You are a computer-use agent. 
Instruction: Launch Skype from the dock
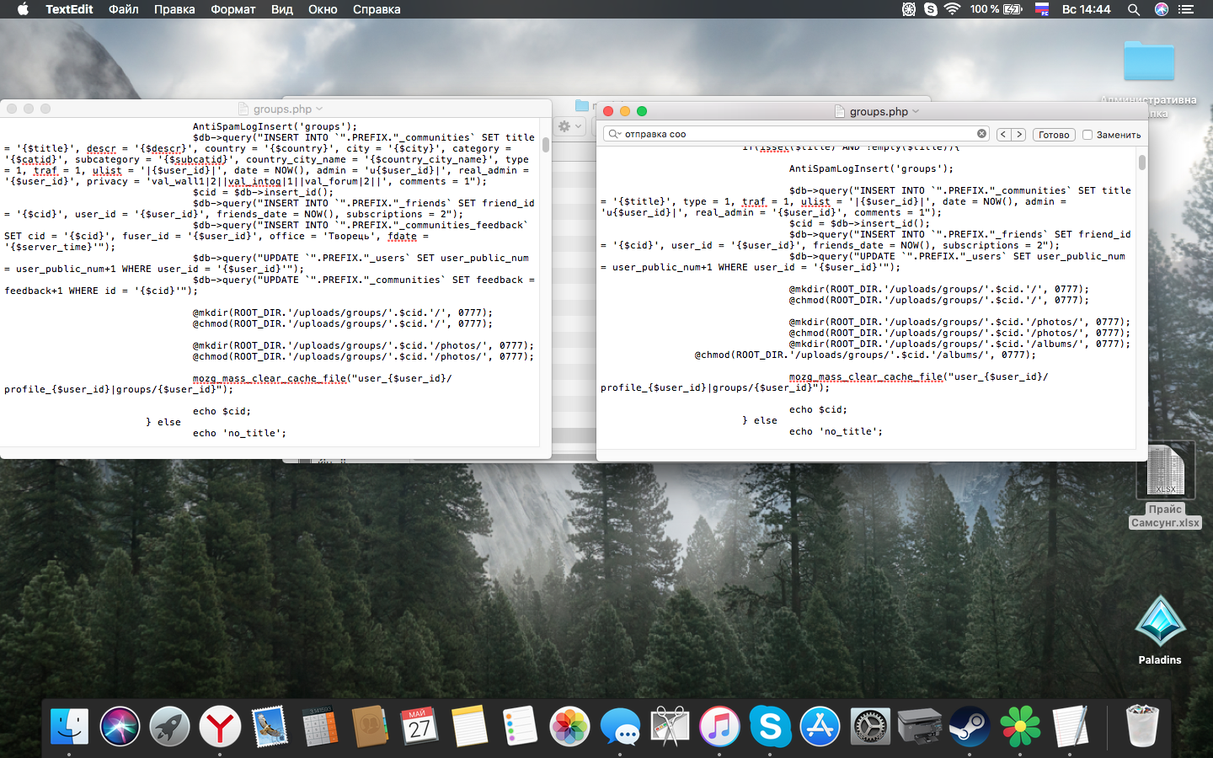tap(770, 726)
